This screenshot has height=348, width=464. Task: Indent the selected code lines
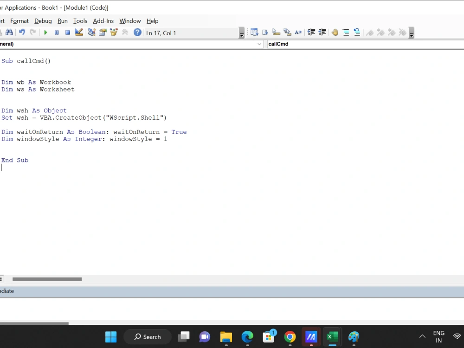coord(311,32)
